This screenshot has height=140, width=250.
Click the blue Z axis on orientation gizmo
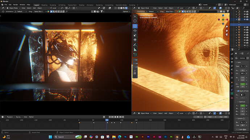(223, 16)
